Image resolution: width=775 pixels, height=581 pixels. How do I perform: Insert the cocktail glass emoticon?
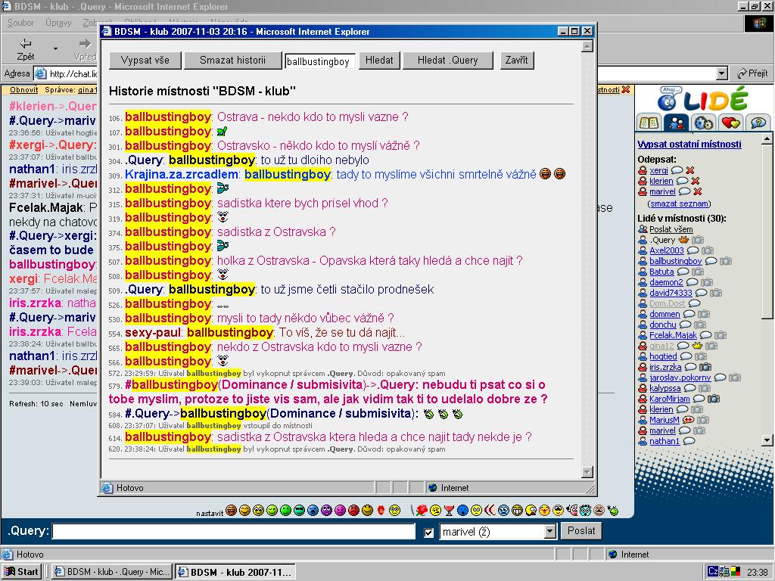pos(449,511)
